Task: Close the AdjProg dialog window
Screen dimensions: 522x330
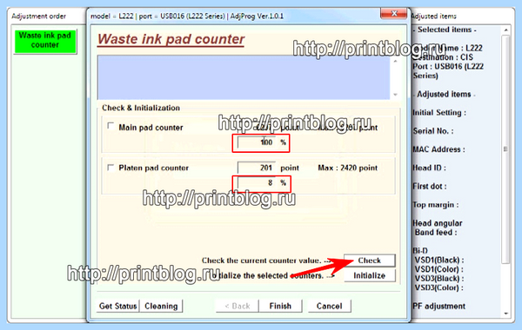Action: (394, 14)
